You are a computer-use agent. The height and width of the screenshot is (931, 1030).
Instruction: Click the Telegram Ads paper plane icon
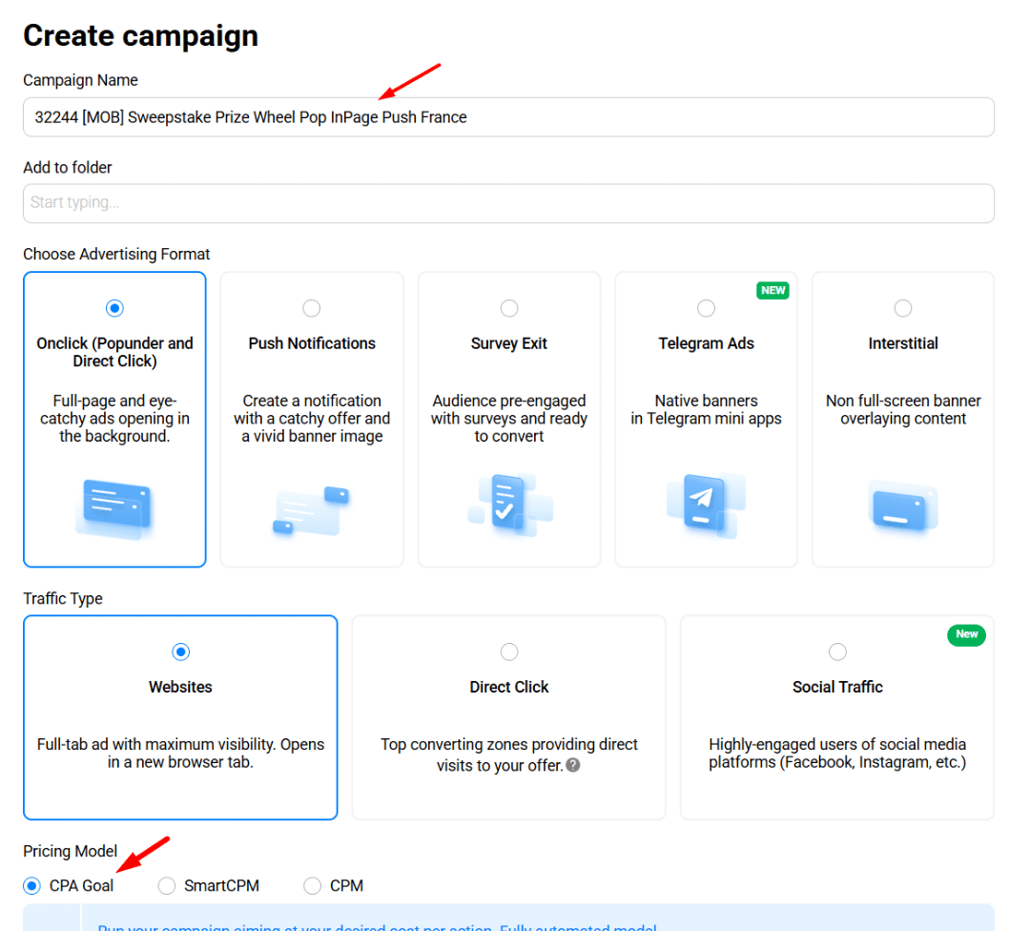click(x=706, y=505)
